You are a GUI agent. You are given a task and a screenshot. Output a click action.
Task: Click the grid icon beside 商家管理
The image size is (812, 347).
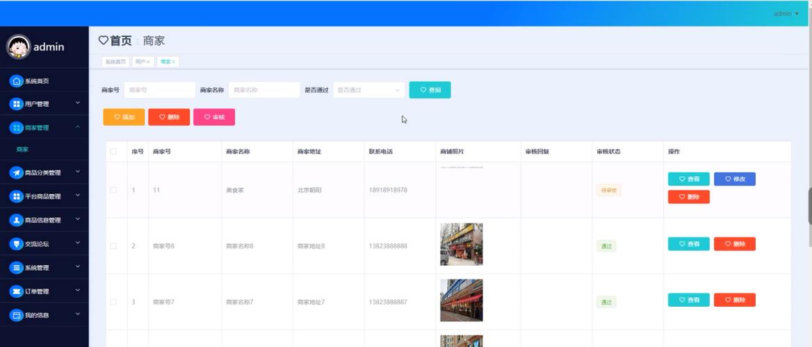(x=17, y=128)
